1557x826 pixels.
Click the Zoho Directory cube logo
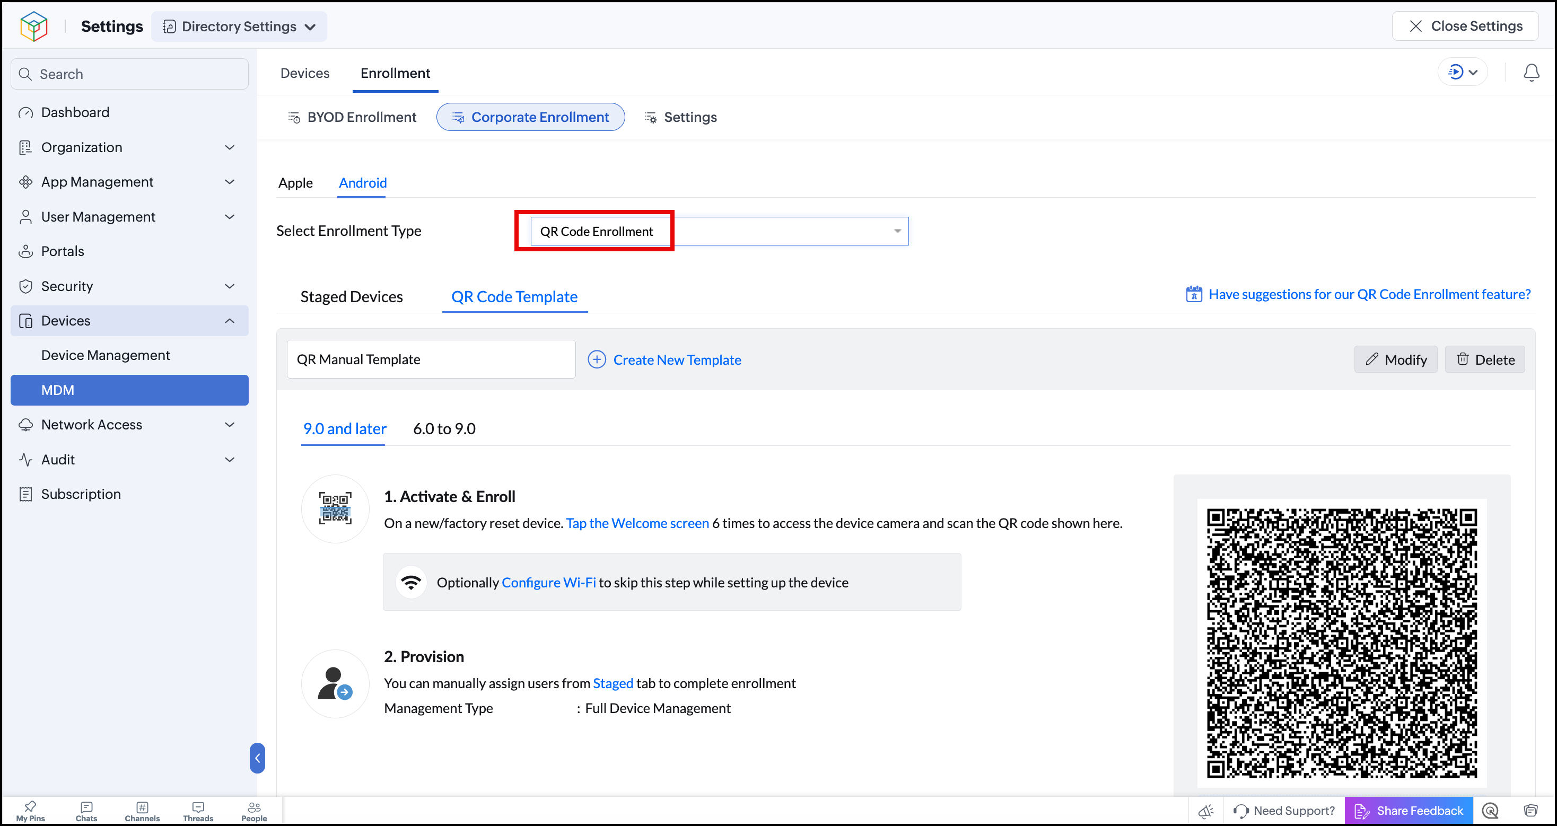[x=34, y=27]
